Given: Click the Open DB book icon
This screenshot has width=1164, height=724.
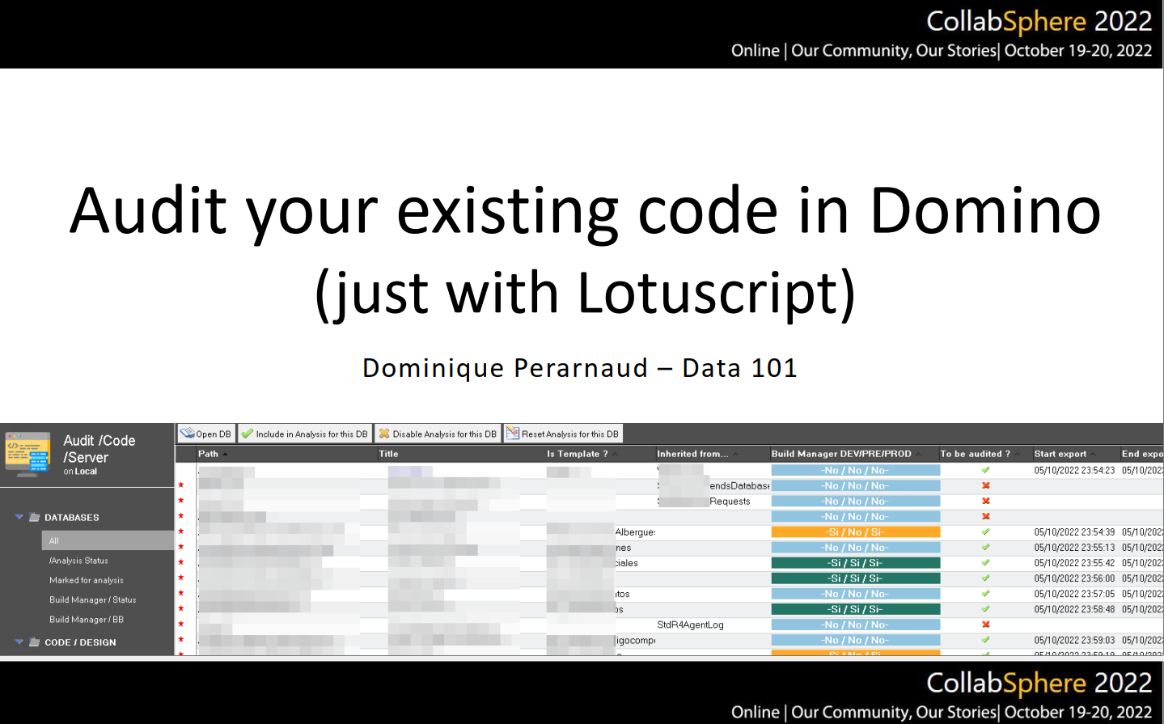Looking at the screenshot, I should [188, 434].
